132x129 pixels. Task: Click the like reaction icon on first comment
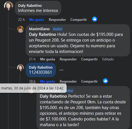click(x=95, y=19)
